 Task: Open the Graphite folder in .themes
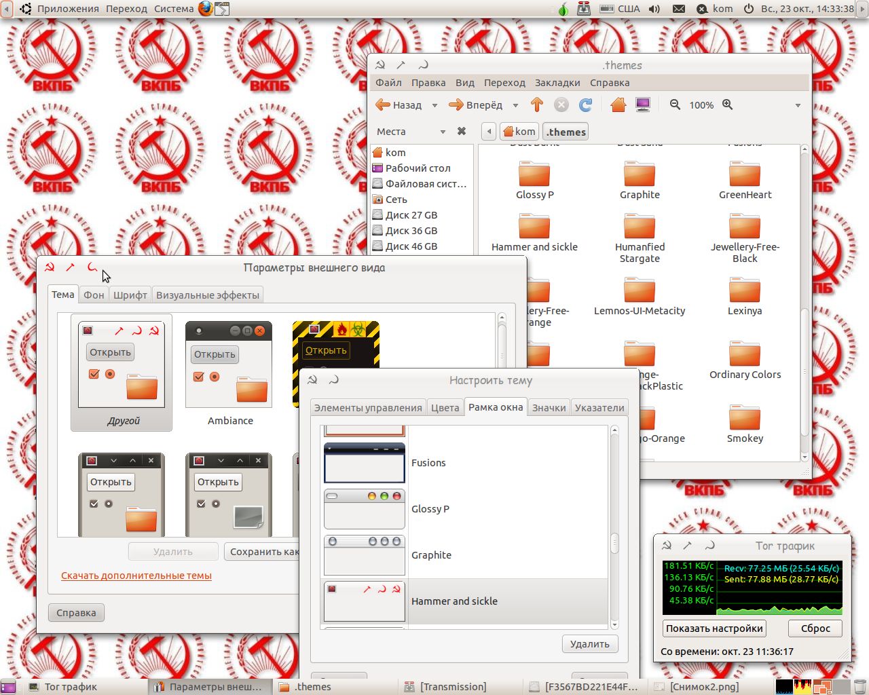[640, 181]
